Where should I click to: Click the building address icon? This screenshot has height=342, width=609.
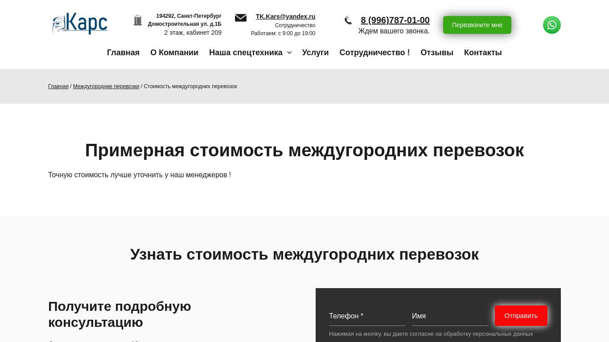coord(138,20)
